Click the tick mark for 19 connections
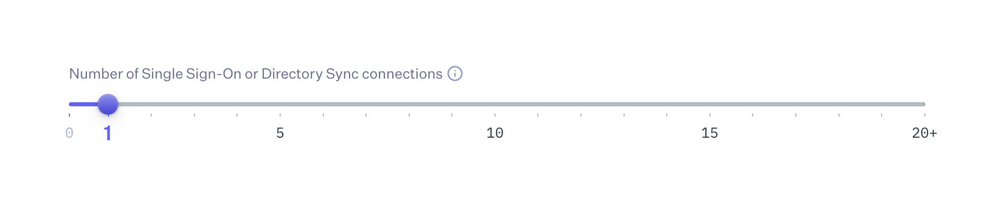 882,115
